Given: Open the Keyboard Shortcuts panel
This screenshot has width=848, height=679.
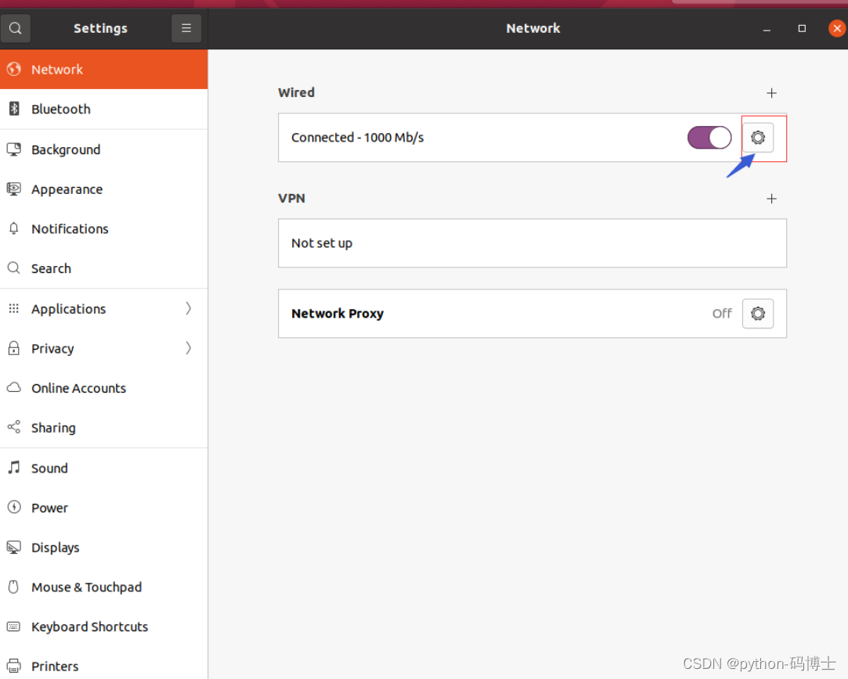Looking at the screenshot, I should (x=104, y=627).
